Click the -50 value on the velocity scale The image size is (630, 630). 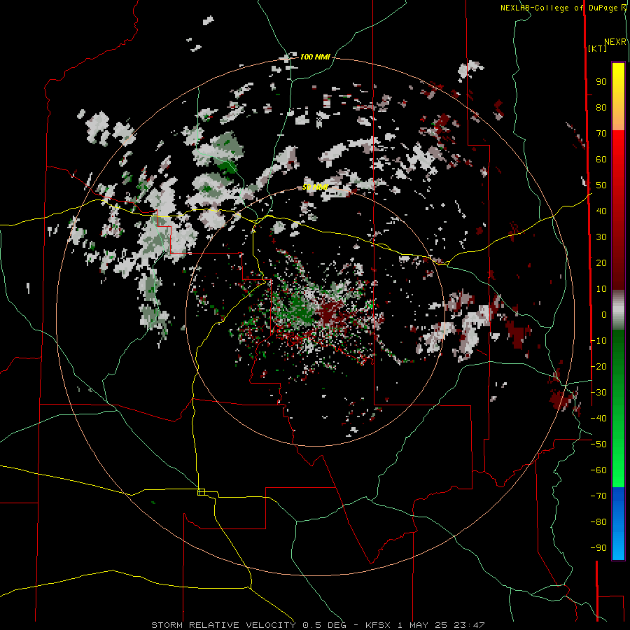598,444
